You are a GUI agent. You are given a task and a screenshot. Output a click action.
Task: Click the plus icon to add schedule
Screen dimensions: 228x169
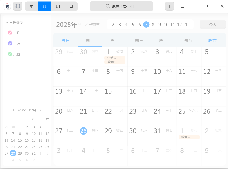pyautogui.click(x=169, y=6)
